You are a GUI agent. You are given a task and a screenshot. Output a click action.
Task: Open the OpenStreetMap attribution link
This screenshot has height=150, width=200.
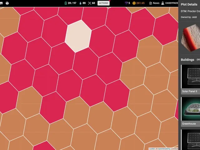click(x=164, y=149)
